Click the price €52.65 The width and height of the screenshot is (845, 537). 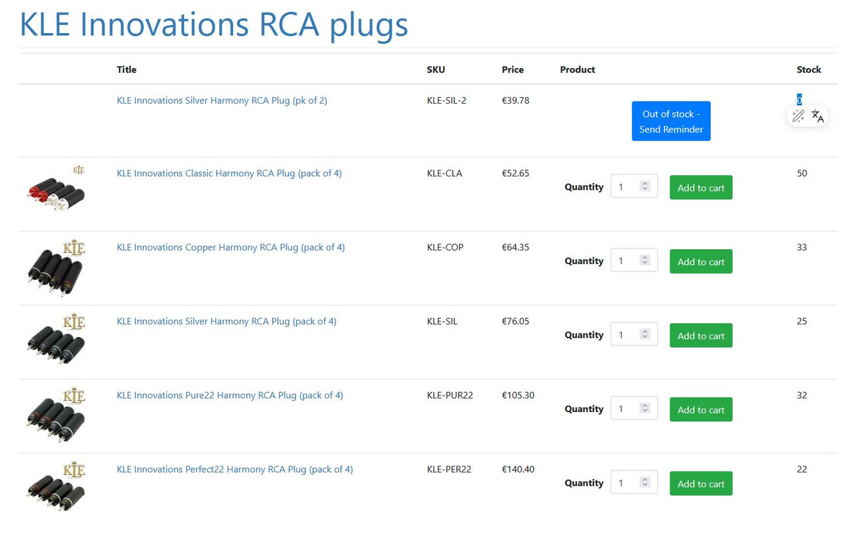tap(516, 173)
